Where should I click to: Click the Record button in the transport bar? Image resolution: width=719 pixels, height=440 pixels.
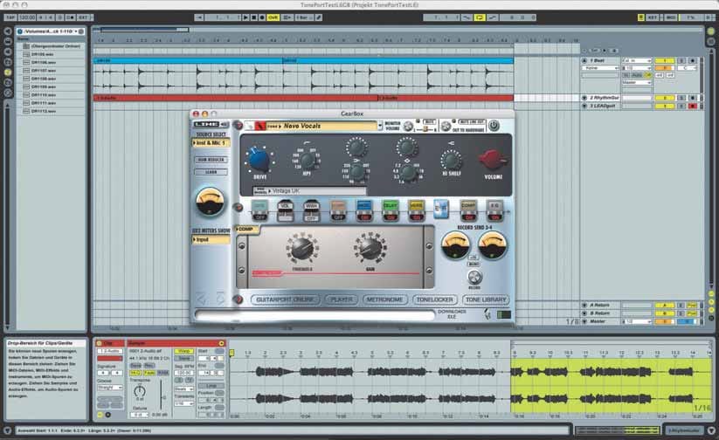point(262,17)
